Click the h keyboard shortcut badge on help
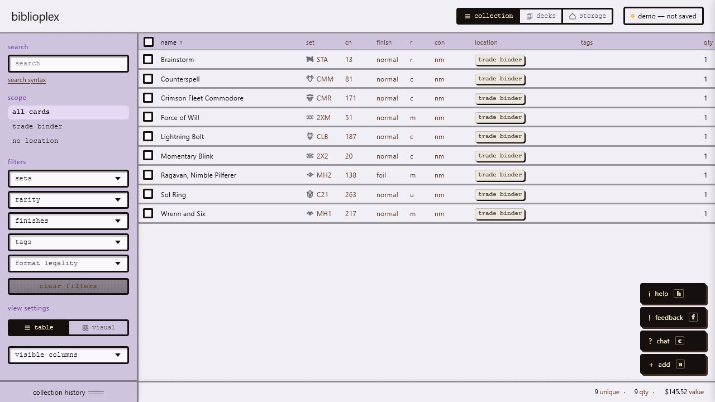This screenshot has height=402, width=715. 679,294
